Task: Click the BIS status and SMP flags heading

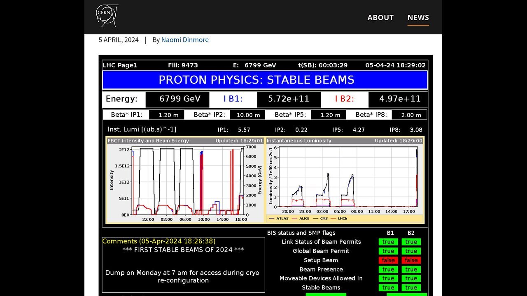Action: click(301, 233)
